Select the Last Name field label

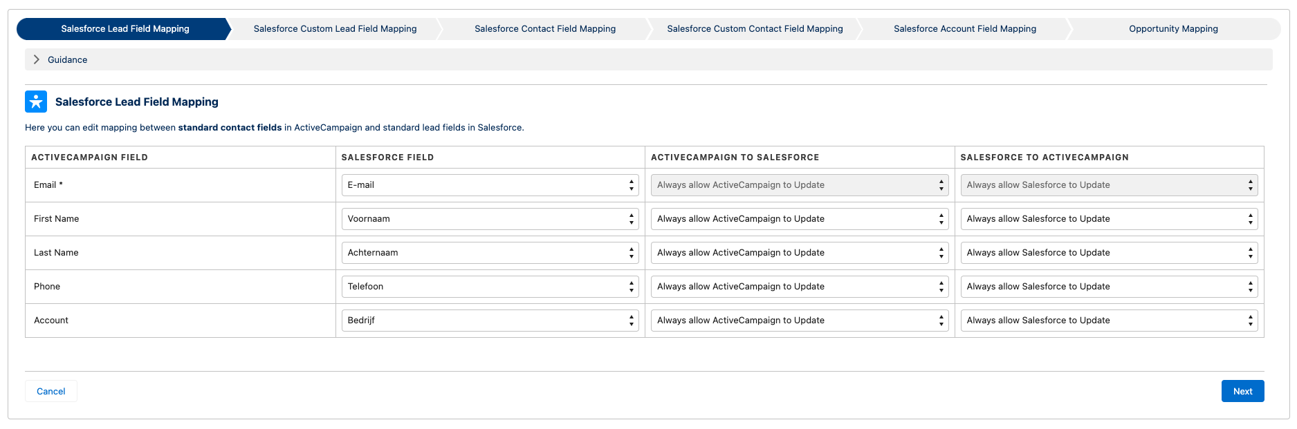click(56, 253)
